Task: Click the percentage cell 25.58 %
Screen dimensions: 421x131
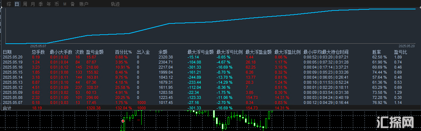Action: point(122,87)
